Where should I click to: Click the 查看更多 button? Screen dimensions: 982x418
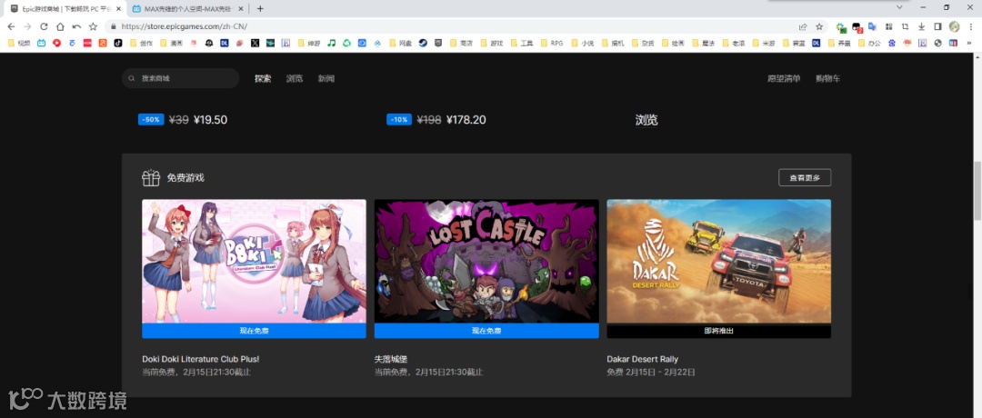pos(805,178)
